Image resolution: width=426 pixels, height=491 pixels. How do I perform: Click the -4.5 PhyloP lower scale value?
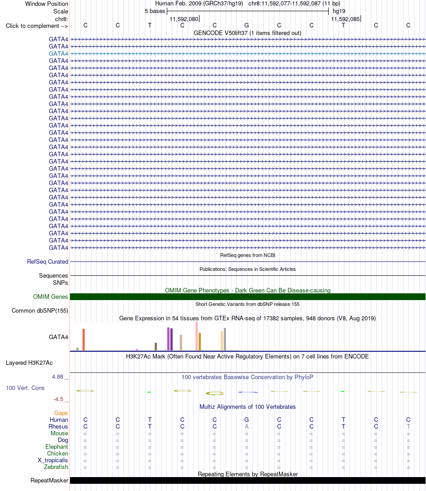(58, 399)
